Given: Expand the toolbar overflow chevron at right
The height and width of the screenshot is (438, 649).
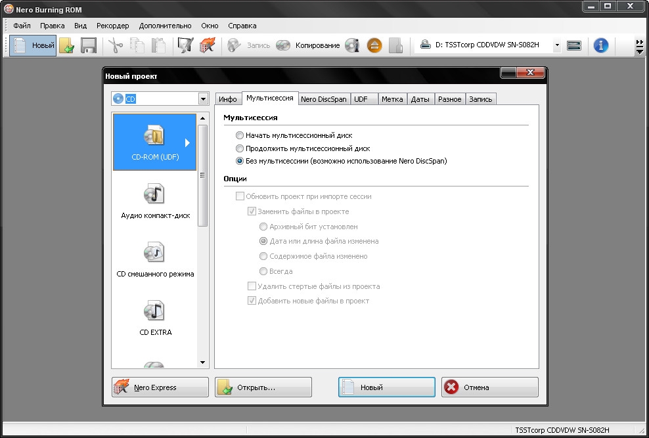Looking at the screenshot, I should click(639, 46).
